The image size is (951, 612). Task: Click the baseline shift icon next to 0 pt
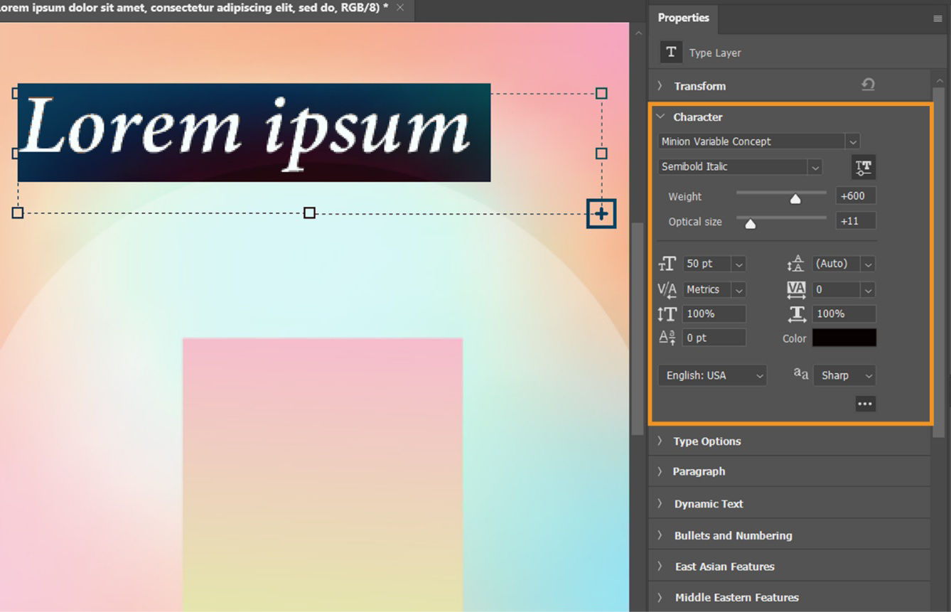(667, 337)
